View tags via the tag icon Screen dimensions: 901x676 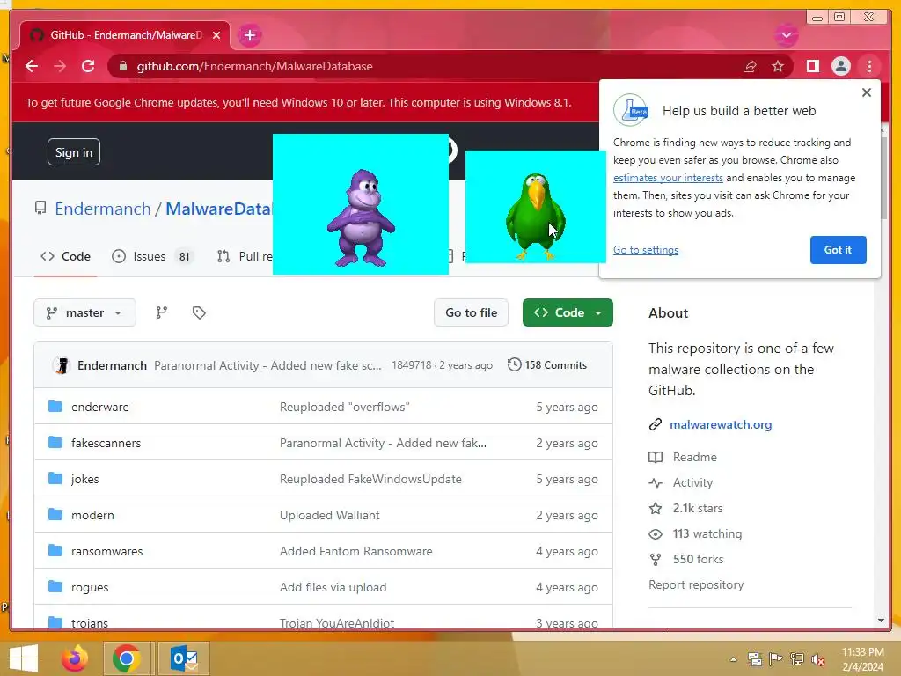tap(199, 312)
